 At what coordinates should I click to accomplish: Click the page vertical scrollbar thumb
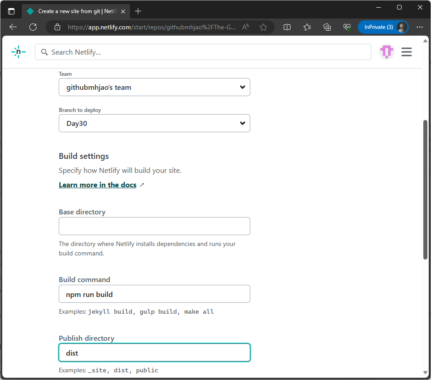(425, 190)
